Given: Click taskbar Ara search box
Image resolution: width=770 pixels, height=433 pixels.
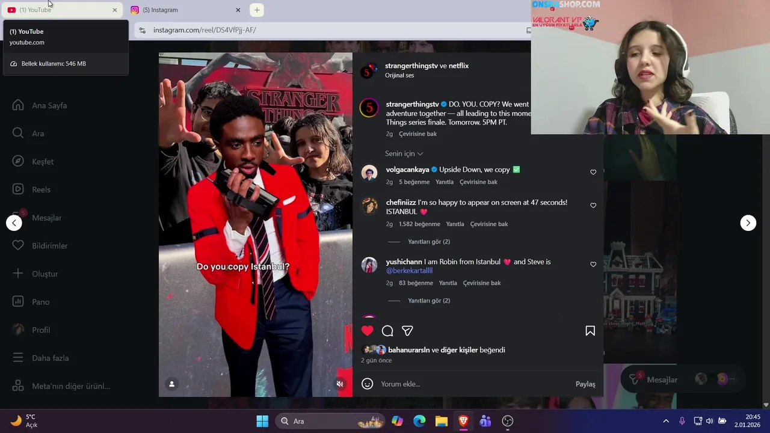Looking at the screenshot, I should point(331,421).
